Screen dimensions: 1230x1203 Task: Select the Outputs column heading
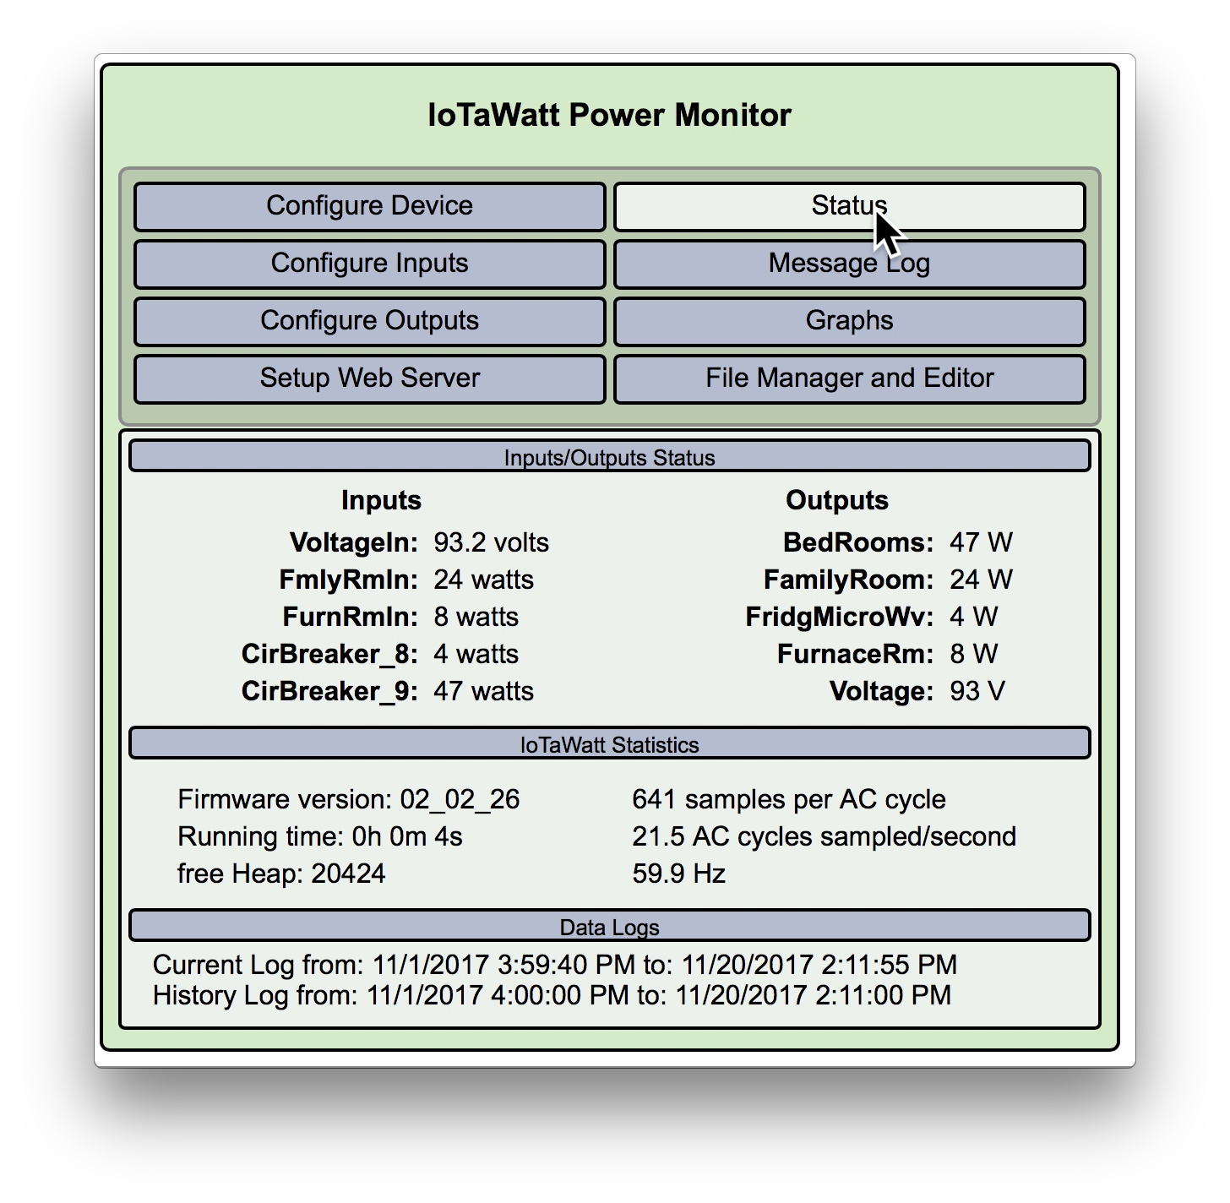(x=837, y=500)
